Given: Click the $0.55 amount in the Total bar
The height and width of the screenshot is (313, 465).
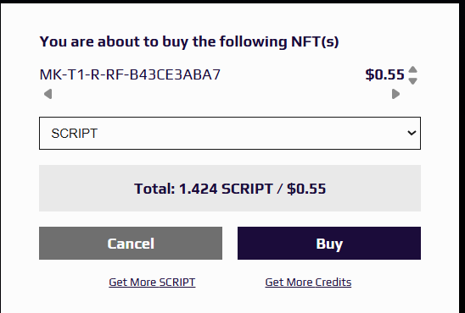Looking at the screenshot, I should [x=306, y=189].
